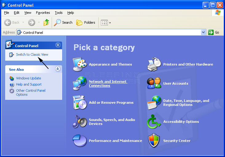
Task: Open the Help and Support link
Action: point(29,84)
